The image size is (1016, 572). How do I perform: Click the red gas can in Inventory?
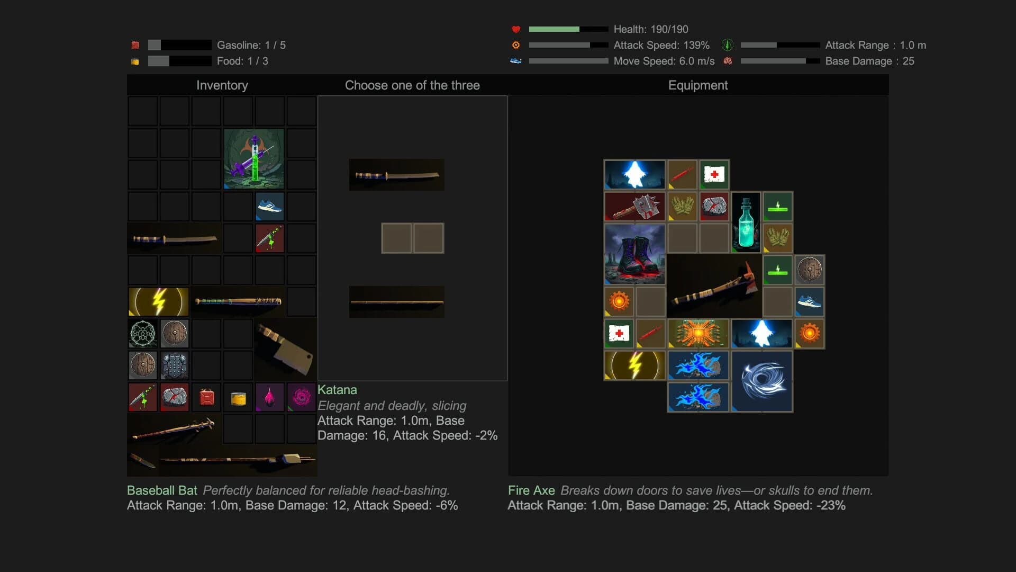point(206,396)
